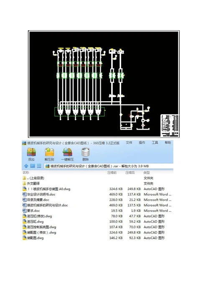Click the 添加 (Add) toolbar icon
Viewport: 209px width, 296px height.
[x=31, y=152]
